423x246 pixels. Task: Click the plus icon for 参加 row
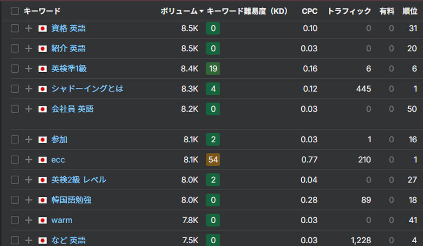(x=28, y=140)
